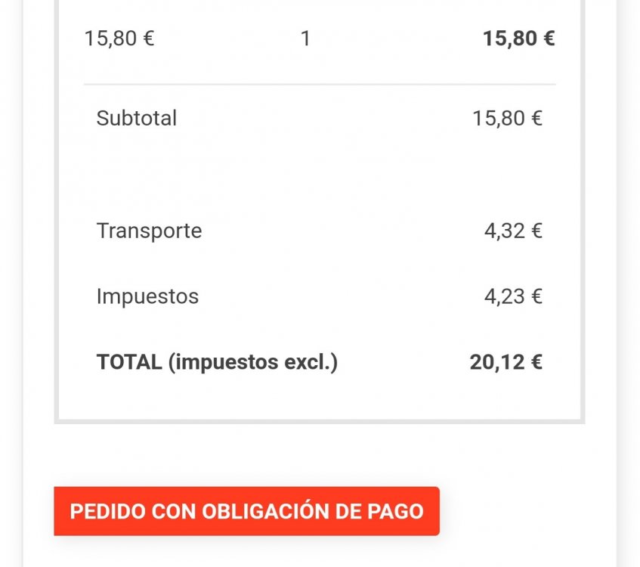Image resolution: width=640 pixels, height=567 pixels.
Task: Click the bold line total 15,80 €
Action: (520, 38)
